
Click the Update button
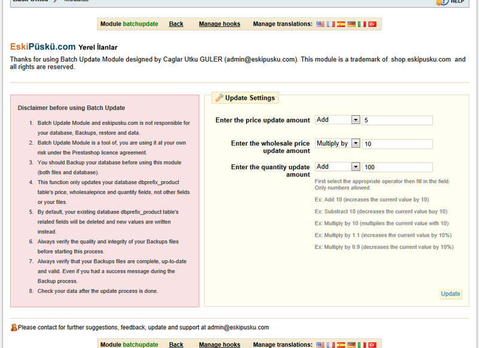point(450,294)
